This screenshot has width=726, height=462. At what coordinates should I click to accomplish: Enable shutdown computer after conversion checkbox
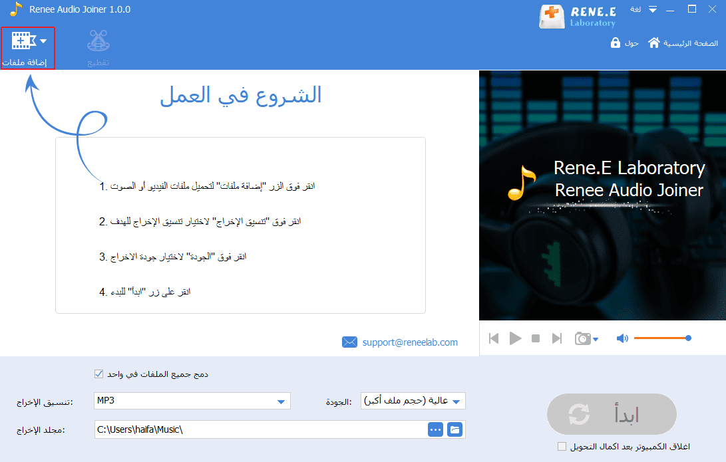pos(562,446)
